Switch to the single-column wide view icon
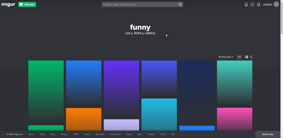 pos(239,57)
